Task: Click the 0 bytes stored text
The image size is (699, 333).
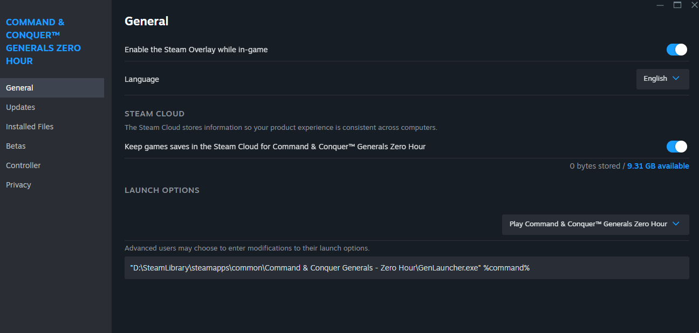Action: coord(595,166)
